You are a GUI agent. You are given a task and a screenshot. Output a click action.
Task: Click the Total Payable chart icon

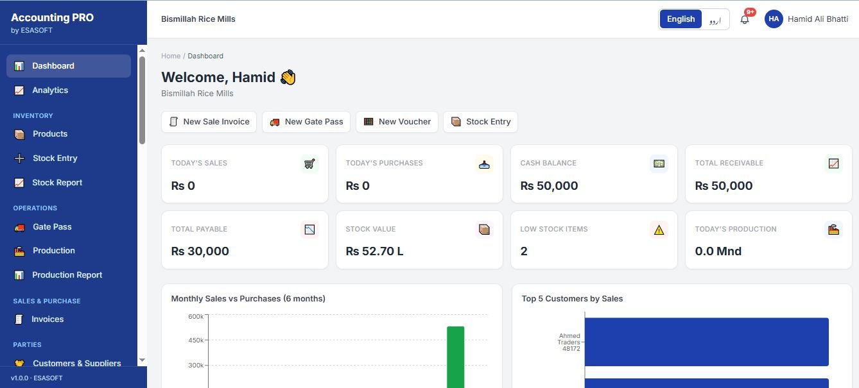click(309, 230)
